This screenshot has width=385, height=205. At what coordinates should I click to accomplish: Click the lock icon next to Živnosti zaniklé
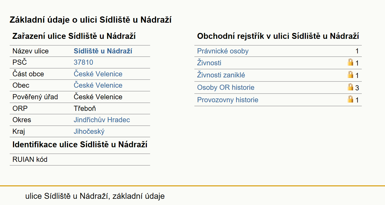click(x=350, y=75)
